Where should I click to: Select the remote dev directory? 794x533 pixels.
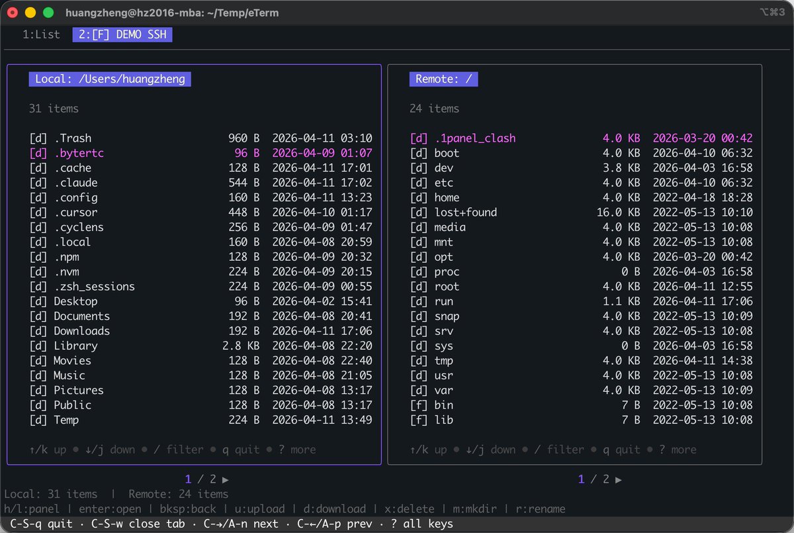pos(581,168)
